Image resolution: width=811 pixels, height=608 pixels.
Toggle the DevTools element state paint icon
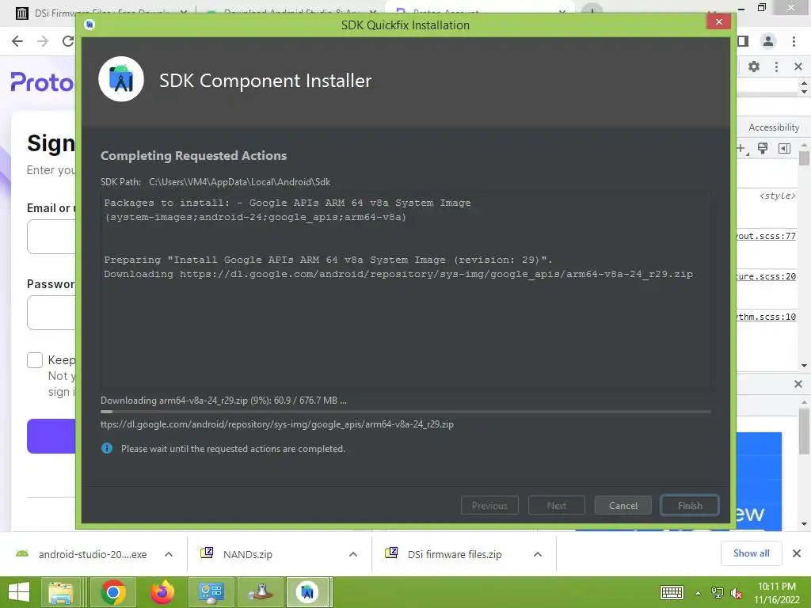763,149
